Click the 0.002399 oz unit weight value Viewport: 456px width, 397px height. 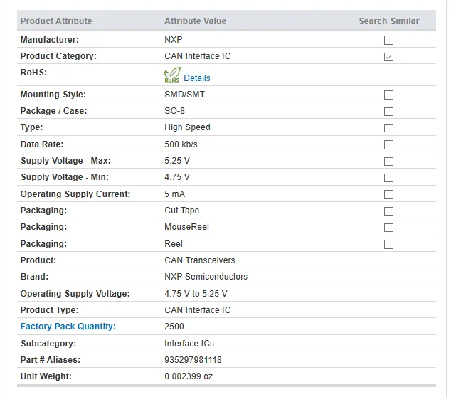click(x=189, y=376)
